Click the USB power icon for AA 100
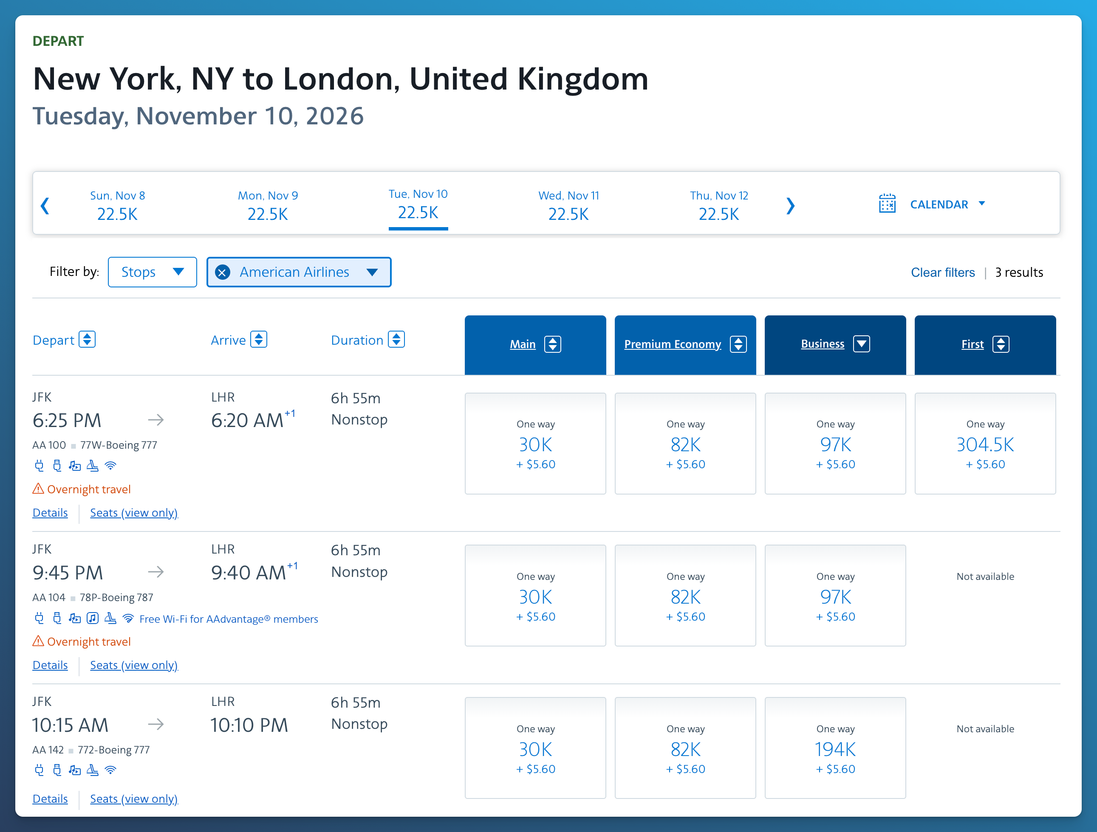1097x832 pixels. coord(57,465)
